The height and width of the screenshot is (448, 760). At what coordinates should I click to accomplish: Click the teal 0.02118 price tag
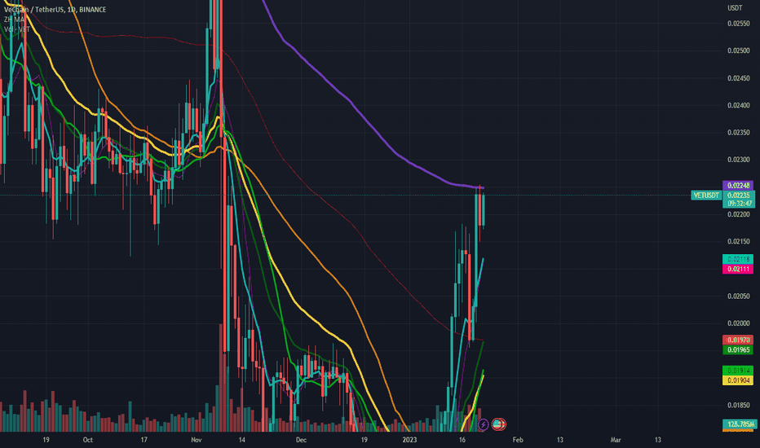[x=738, y=259]
